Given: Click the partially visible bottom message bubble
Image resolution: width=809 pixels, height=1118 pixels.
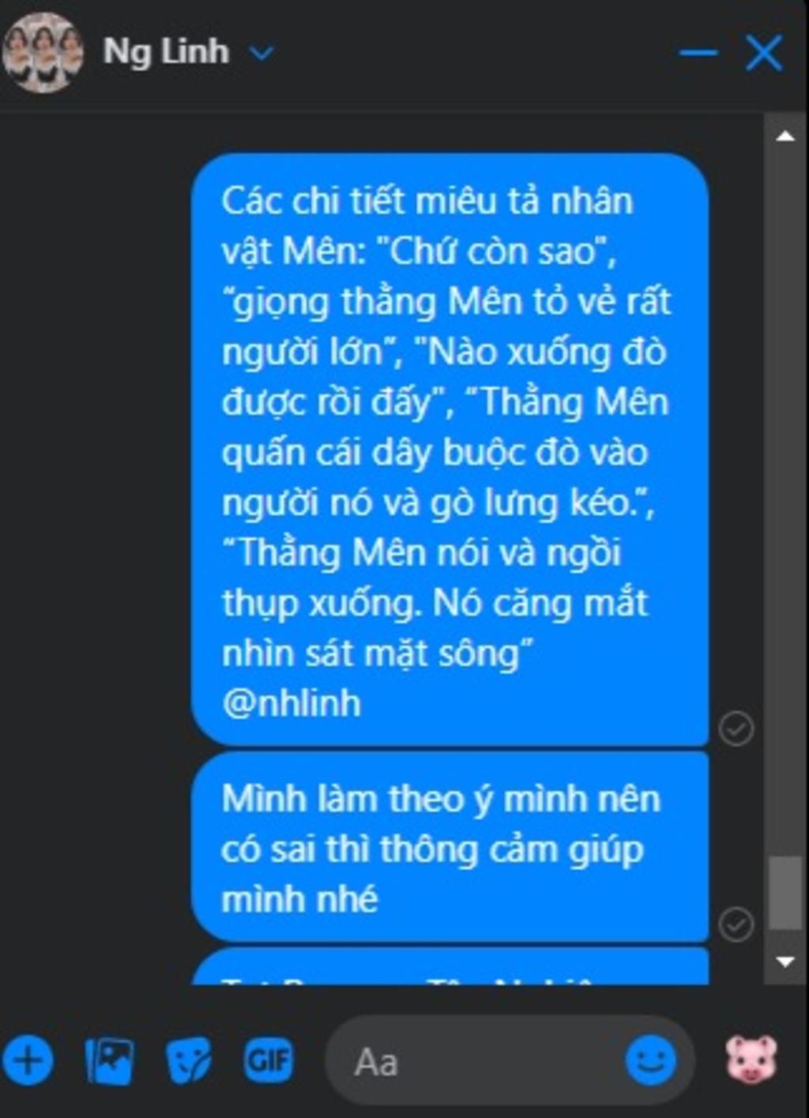Looking at the screenshot, I should (x=450, y=966).
